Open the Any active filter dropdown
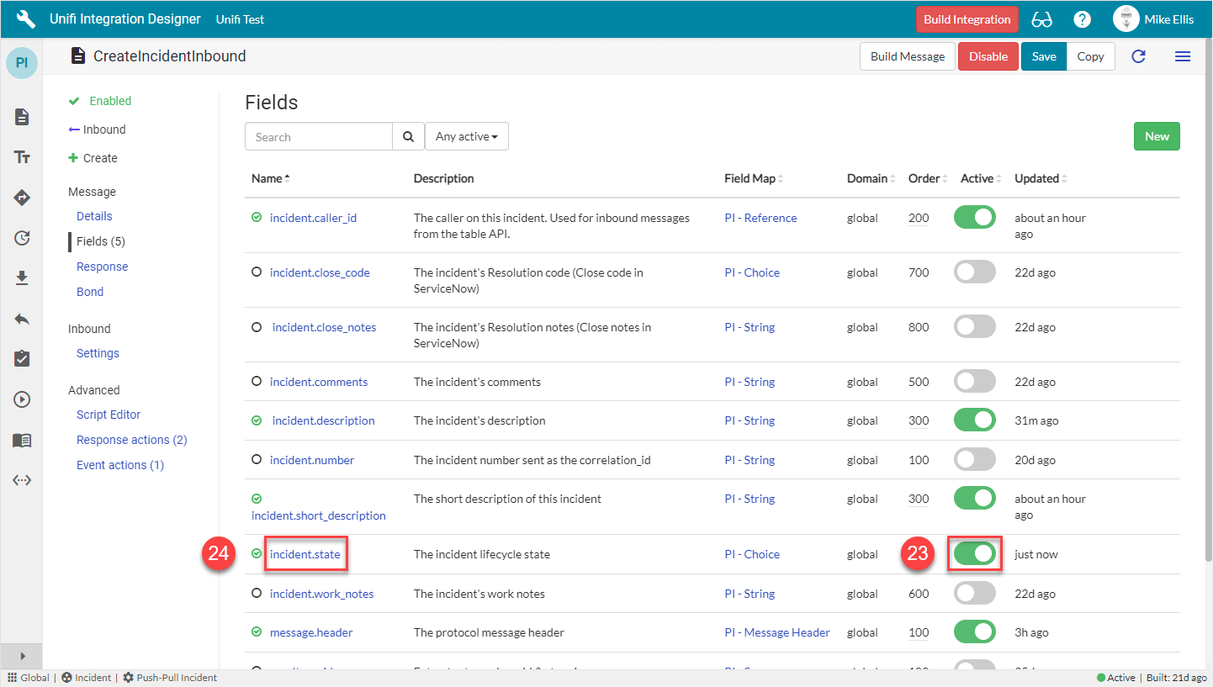The image size is (1213, 687). pyautogui.click(x=466, y=136)
